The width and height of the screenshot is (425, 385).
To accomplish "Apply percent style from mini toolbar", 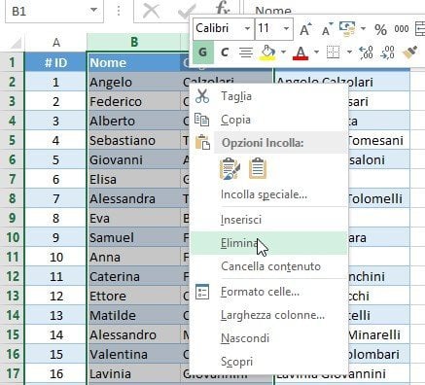I will 380,30.
